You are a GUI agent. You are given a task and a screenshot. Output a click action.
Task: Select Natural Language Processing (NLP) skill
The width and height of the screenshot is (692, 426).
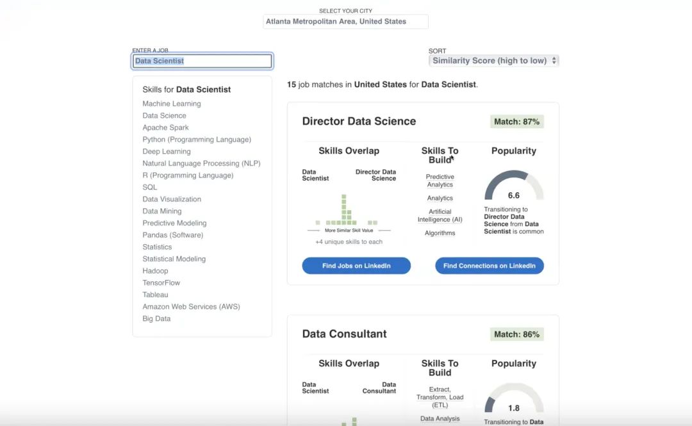[x=201, y=163]
